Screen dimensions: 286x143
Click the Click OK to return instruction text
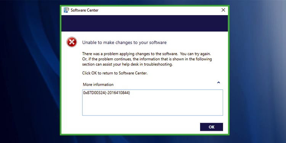pos(115,73)
